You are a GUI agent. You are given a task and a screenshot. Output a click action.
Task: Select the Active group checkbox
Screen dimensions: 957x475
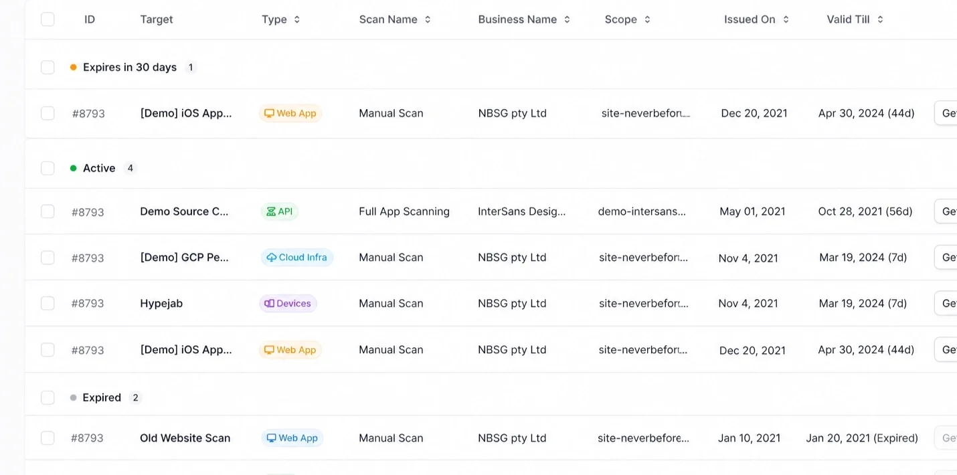pyautogui.click(x=48, y=168)
